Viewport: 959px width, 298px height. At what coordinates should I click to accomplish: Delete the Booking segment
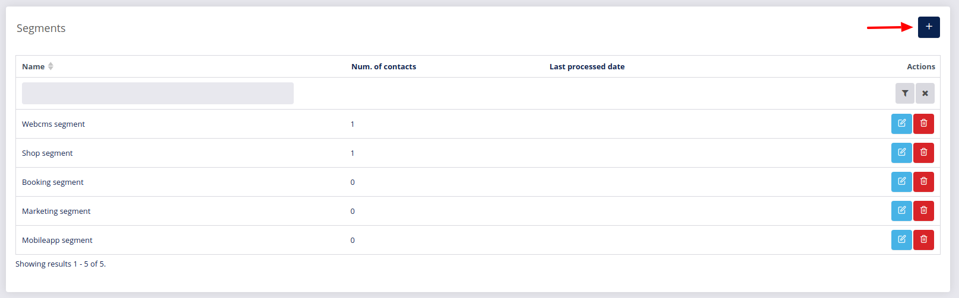(x=923, y=182)
